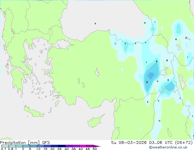Select the 5–10 mm legend color box
Viewport: 194px width, 150px height.
tap(33, 146)
